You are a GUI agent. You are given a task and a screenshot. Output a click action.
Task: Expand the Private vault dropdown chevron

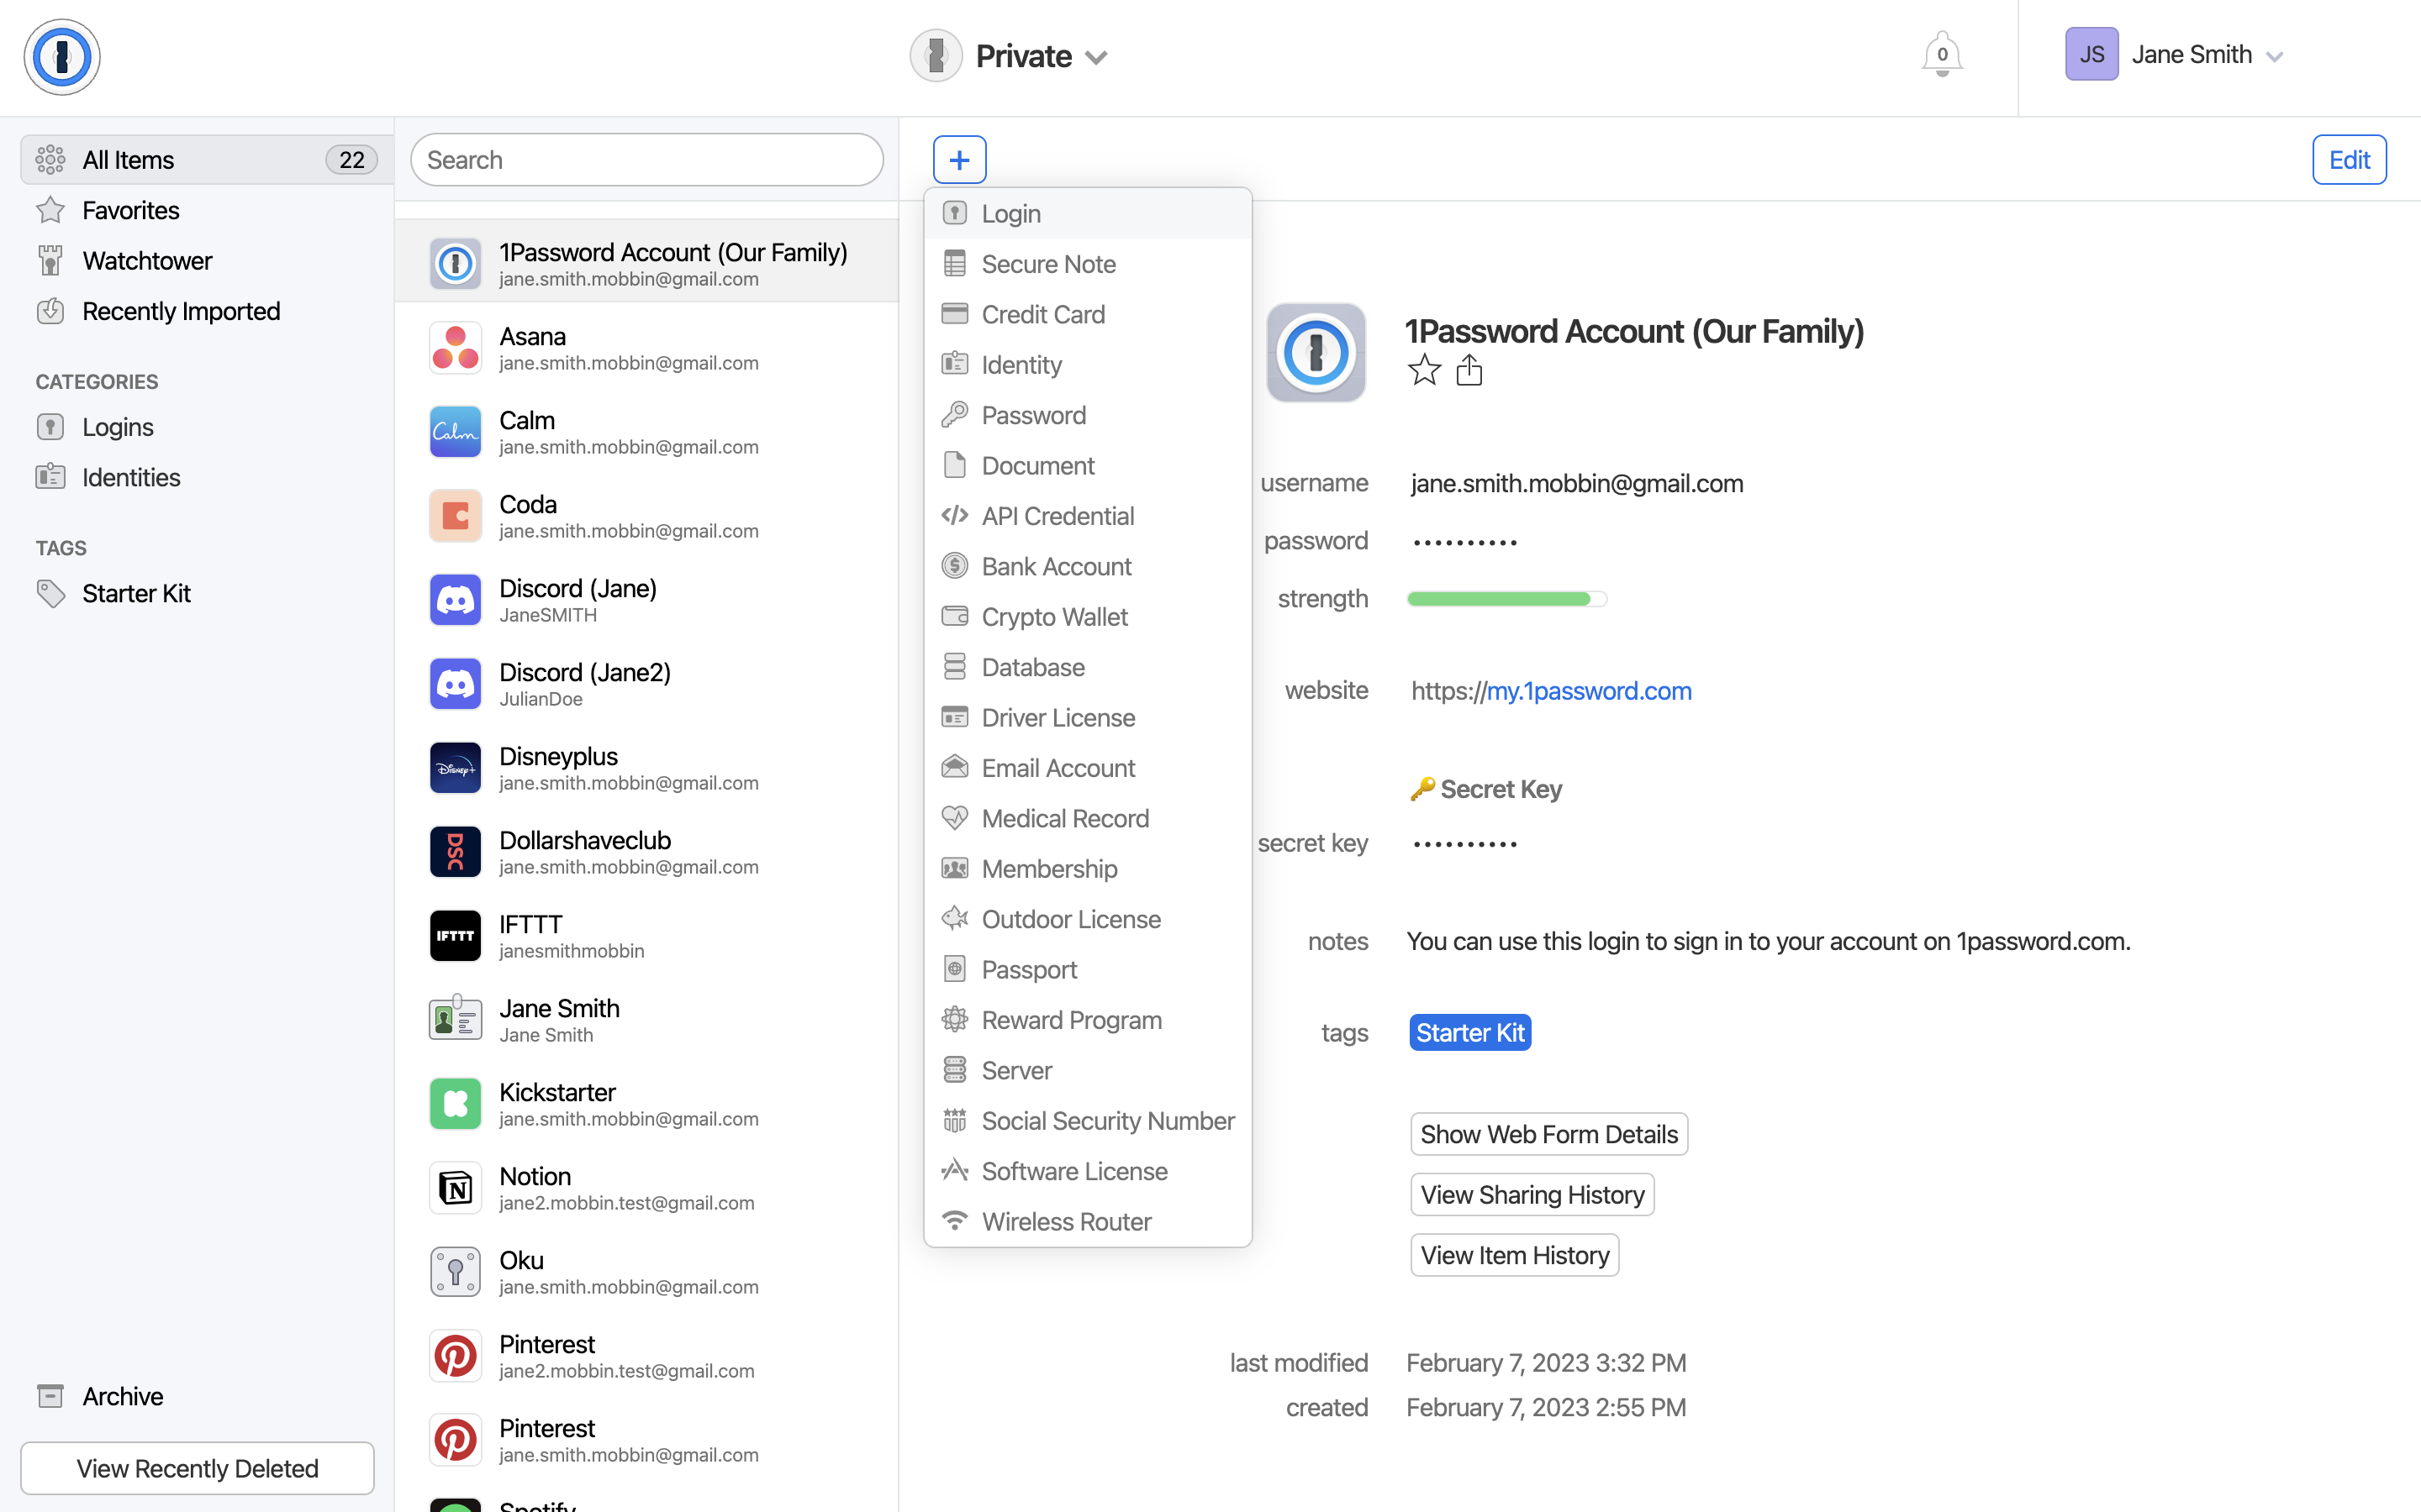point(1096,58)
